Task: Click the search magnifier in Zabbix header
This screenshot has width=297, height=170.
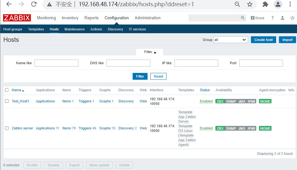Action: [243, 18]
